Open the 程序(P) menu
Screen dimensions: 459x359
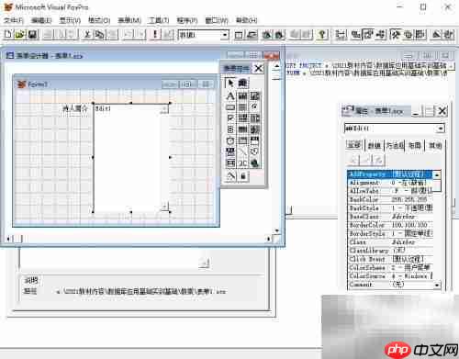(187, 20)
